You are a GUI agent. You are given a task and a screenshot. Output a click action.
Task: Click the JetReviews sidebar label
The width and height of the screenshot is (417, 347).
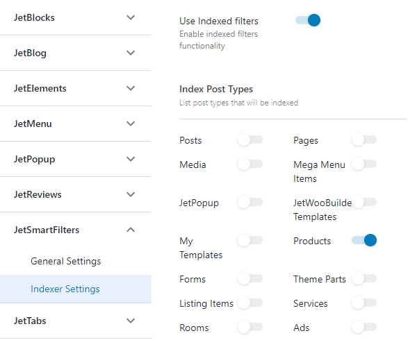(x=38, y=194)
